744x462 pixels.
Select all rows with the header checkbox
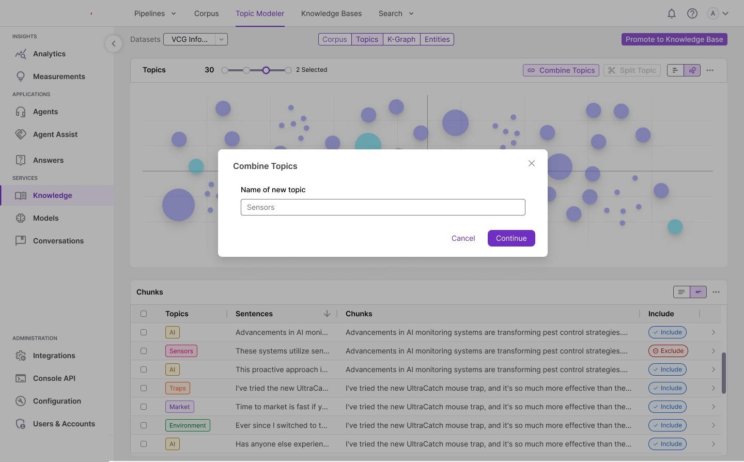coord(144,314)
